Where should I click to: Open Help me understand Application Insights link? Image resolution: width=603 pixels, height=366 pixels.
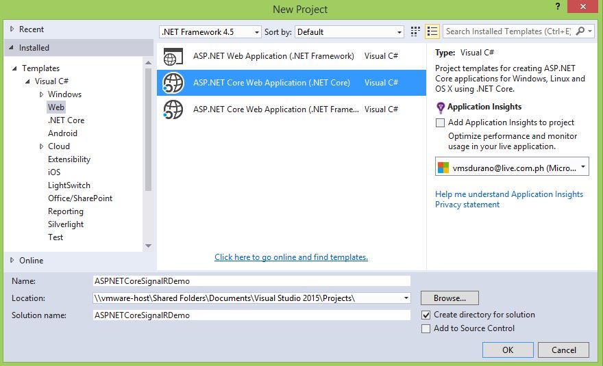pos(508,194)
